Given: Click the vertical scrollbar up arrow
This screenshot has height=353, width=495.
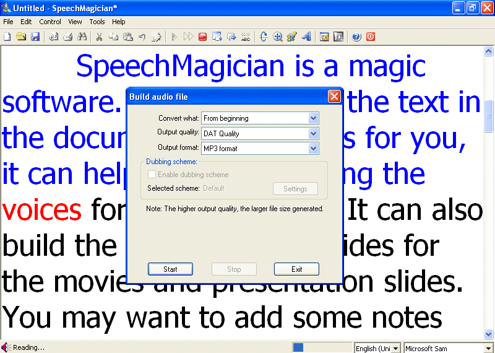Looking at the screenshot, I should click(488, 51).
